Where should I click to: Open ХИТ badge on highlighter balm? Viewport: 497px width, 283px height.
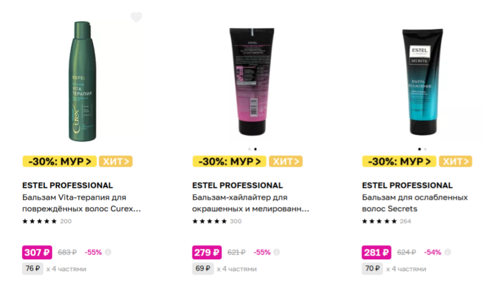pyautogui.click(x=286, y=161)
